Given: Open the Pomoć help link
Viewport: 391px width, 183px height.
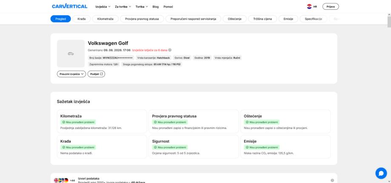Looking at the screenshot, I should pos(168,7).
